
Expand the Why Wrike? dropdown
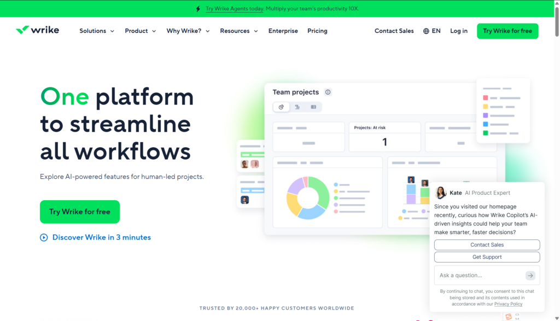(188, 31)
